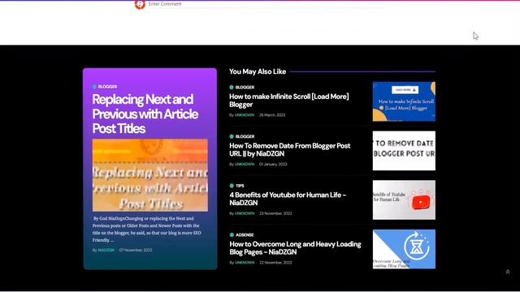Click the 07 November 2022 date on featured card
This screenshot has height=292, width=520.
pyautogui.click(x=136, y=250)
